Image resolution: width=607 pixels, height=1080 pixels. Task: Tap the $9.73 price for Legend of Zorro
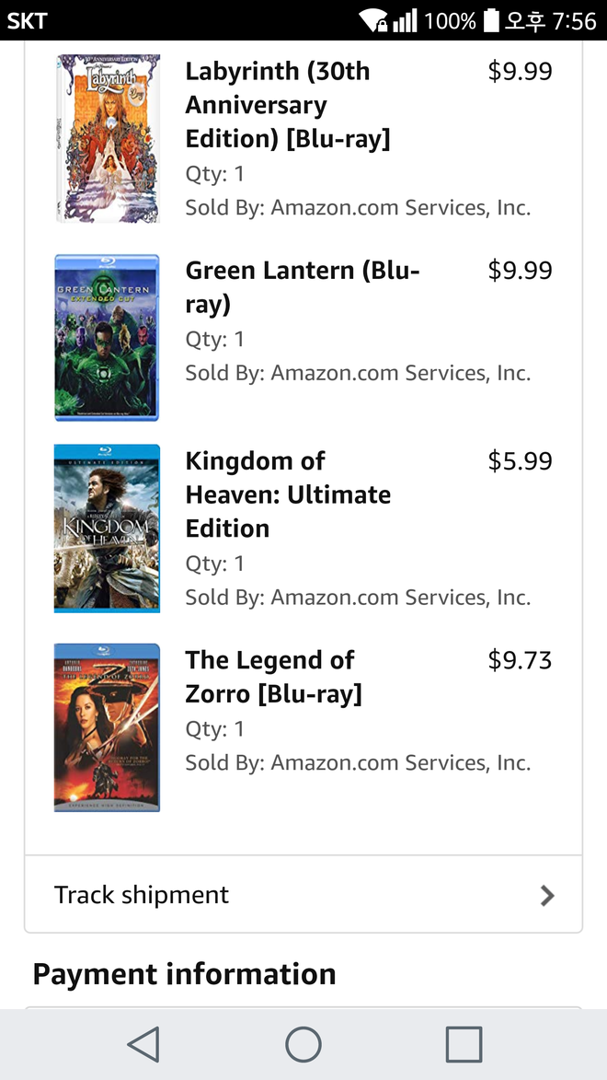(x=520, y=660)
